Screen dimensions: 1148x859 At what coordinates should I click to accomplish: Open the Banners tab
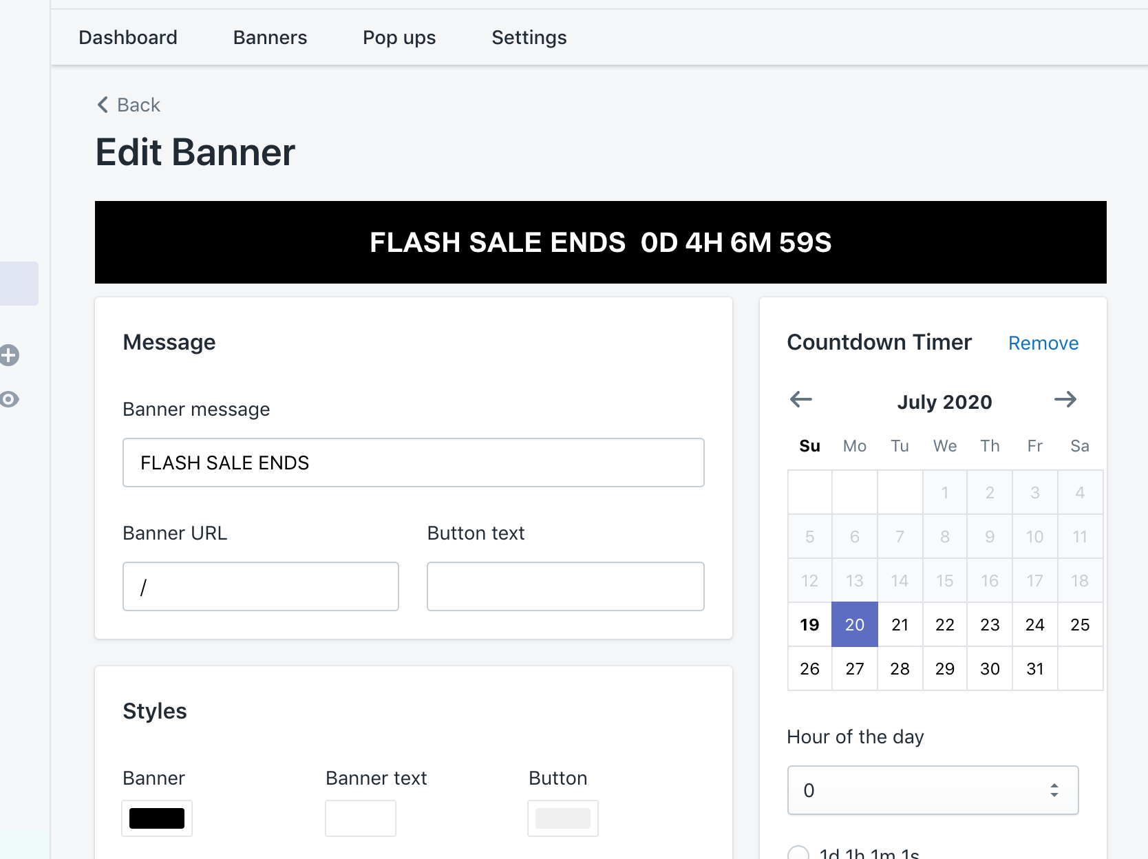tap(270, 37)
